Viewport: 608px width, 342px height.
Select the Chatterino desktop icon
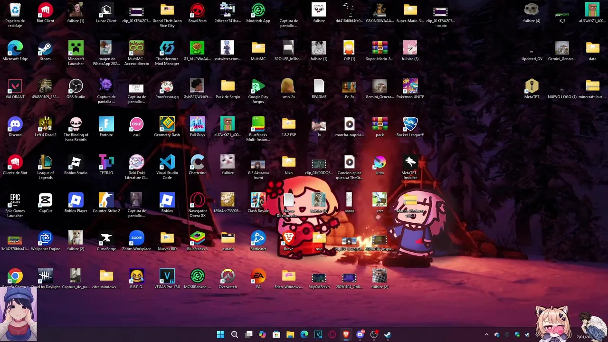tap(198, 162)
